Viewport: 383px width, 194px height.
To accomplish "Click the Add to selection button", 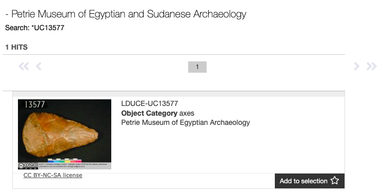I will pyautogui.click(x=310, y=181).
